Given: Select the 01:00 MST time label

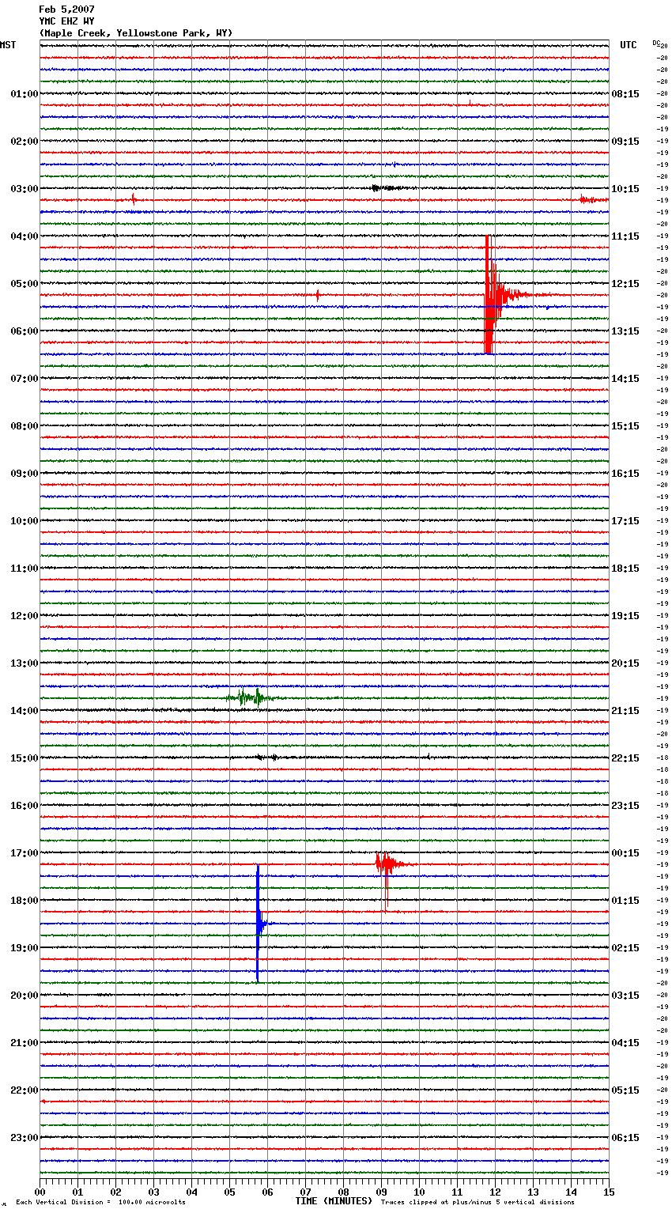Looking at the screenshot, I should 24,94.
